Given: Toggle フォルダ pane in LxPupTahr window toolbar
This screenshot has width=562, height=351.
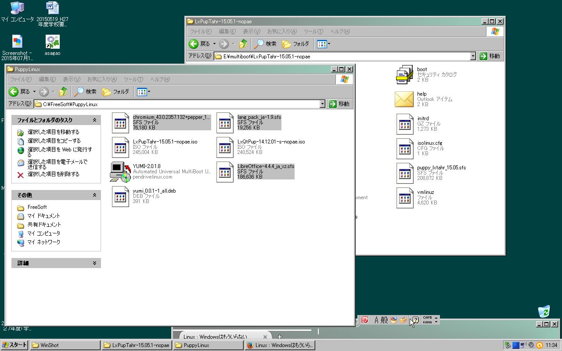Looking at the screenshot, I should click(295, 44).
